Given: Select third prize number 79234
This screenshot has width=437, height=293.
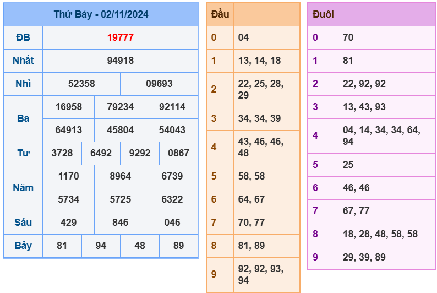Looking at the screenshot, I should point(120,107).
